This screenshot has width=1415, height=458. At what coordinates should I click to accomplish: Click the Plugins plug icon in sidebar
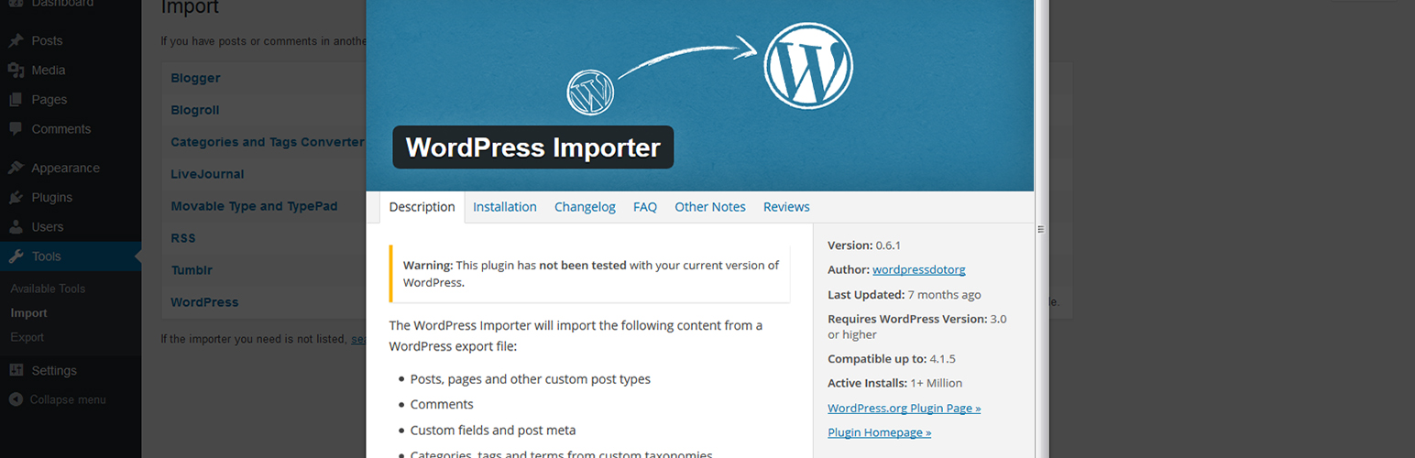coord(16,197)
